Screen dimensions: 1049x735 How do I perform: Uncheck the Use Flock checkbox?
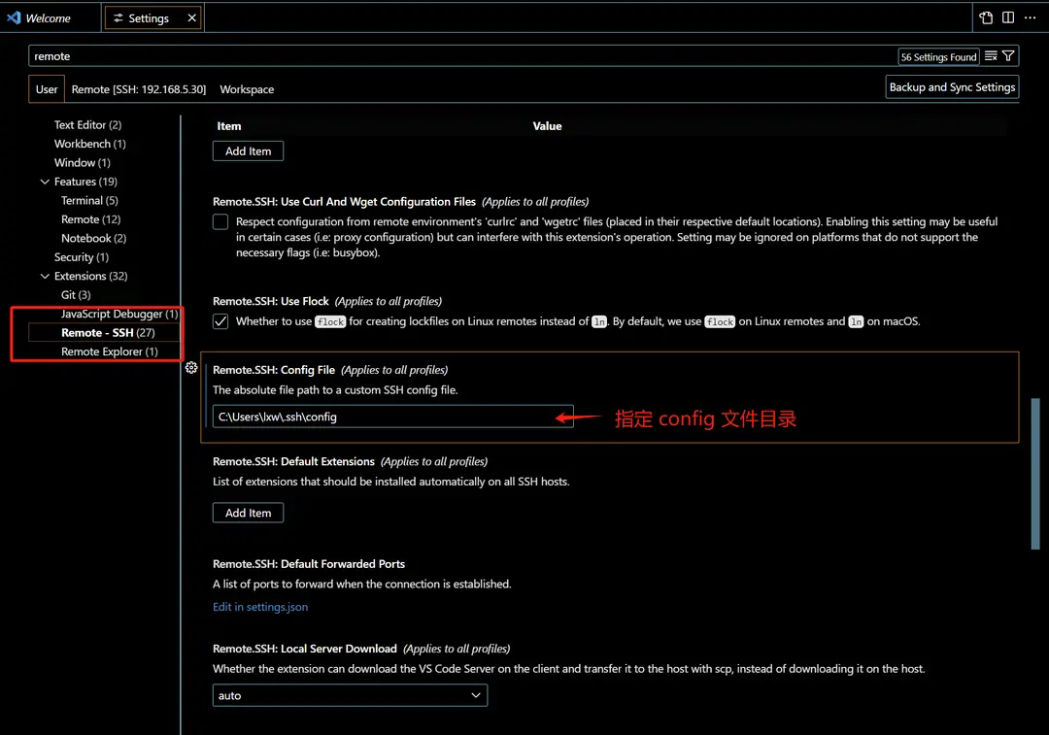click(220, 321)
